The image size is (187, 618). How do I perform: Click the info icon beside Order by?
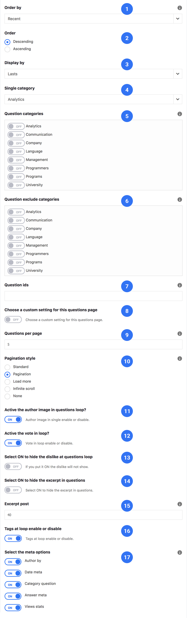coord(180,8)
